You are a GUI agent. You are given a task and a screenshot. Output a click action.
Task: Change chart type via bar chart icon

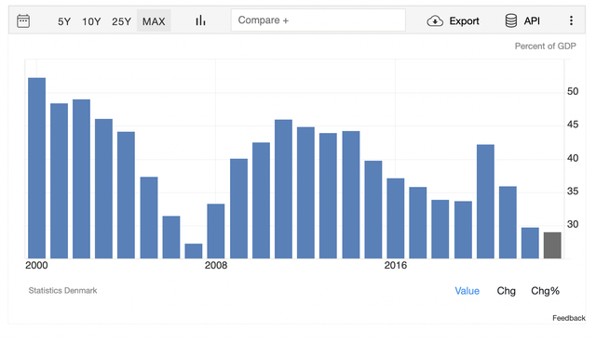tap(200, 20)
